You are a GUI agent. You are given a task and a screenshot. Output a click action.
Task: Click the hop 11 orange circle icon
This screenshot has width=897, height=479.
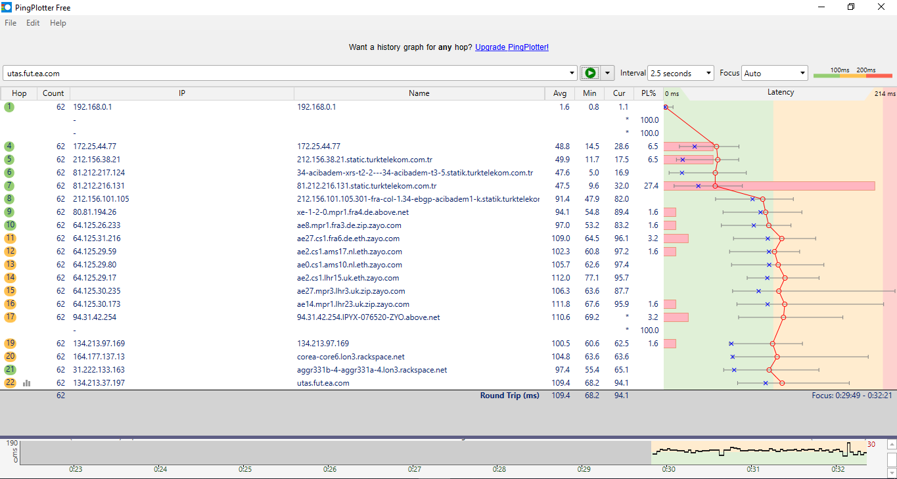point(10,238)
